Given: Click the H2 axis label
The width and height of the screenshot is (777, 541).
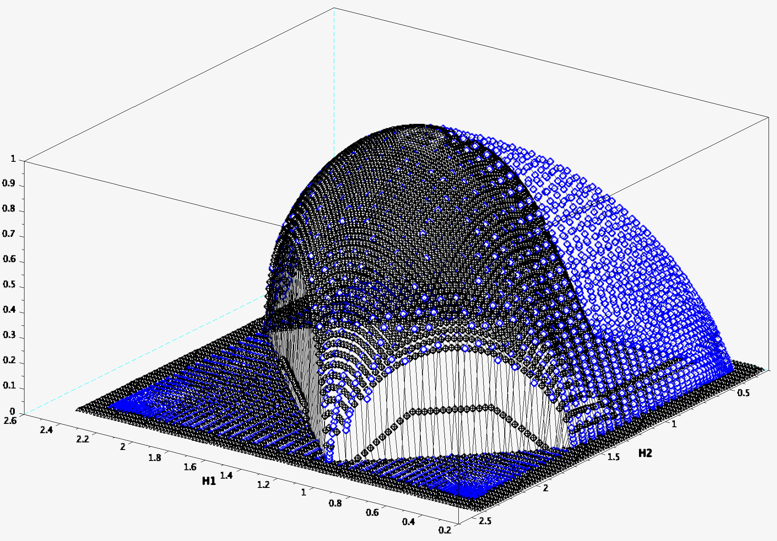Looking at the screenshot, I should coord(645,453).
